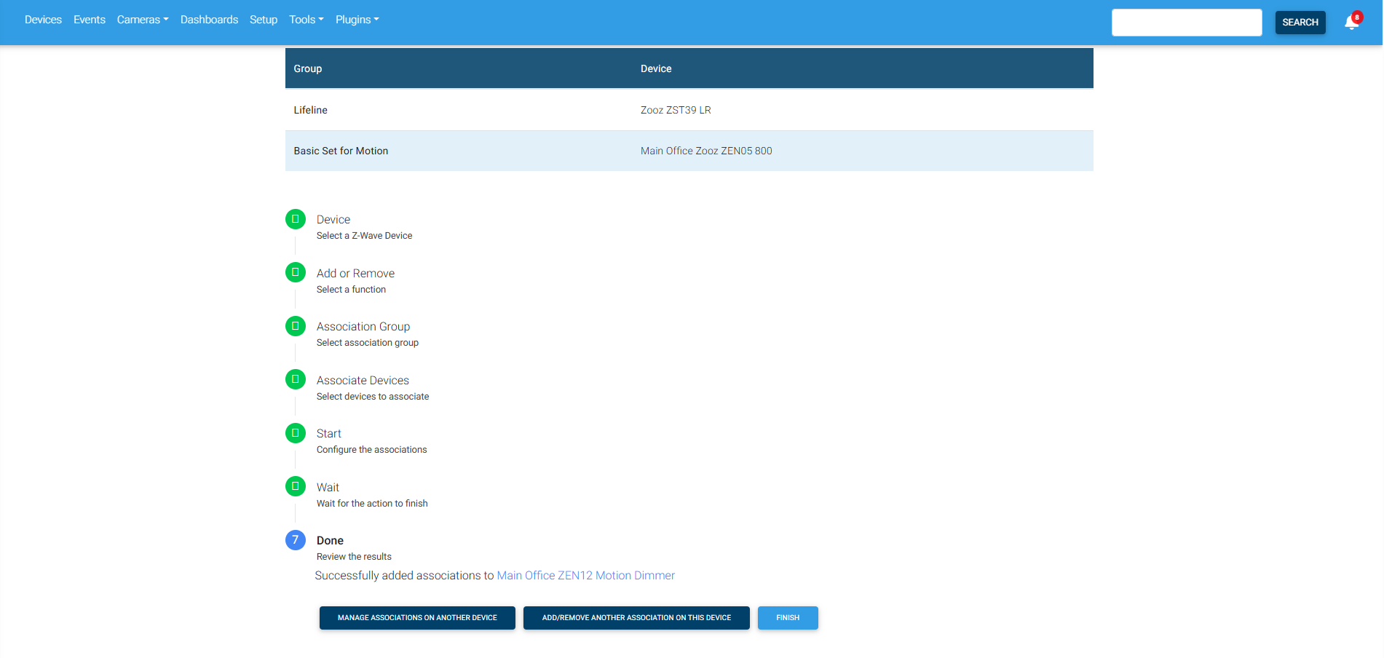The image size is (1384, 658).
Task: Click 'Review the results' text
Action: pyautogui.click(x=354, y=557)
